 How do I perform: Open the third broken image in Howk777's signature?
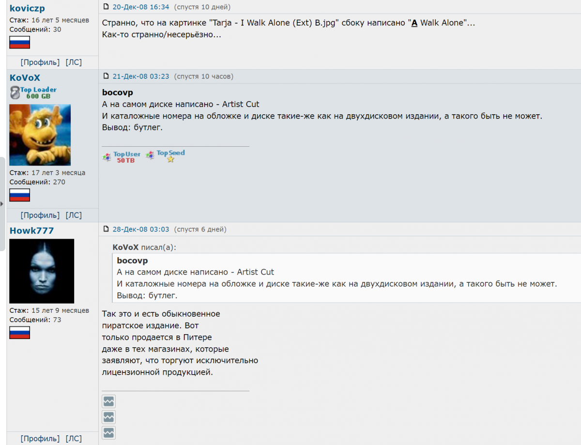point(108,432)
